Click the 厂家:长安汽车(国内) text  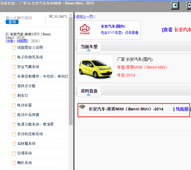[135, 59]
